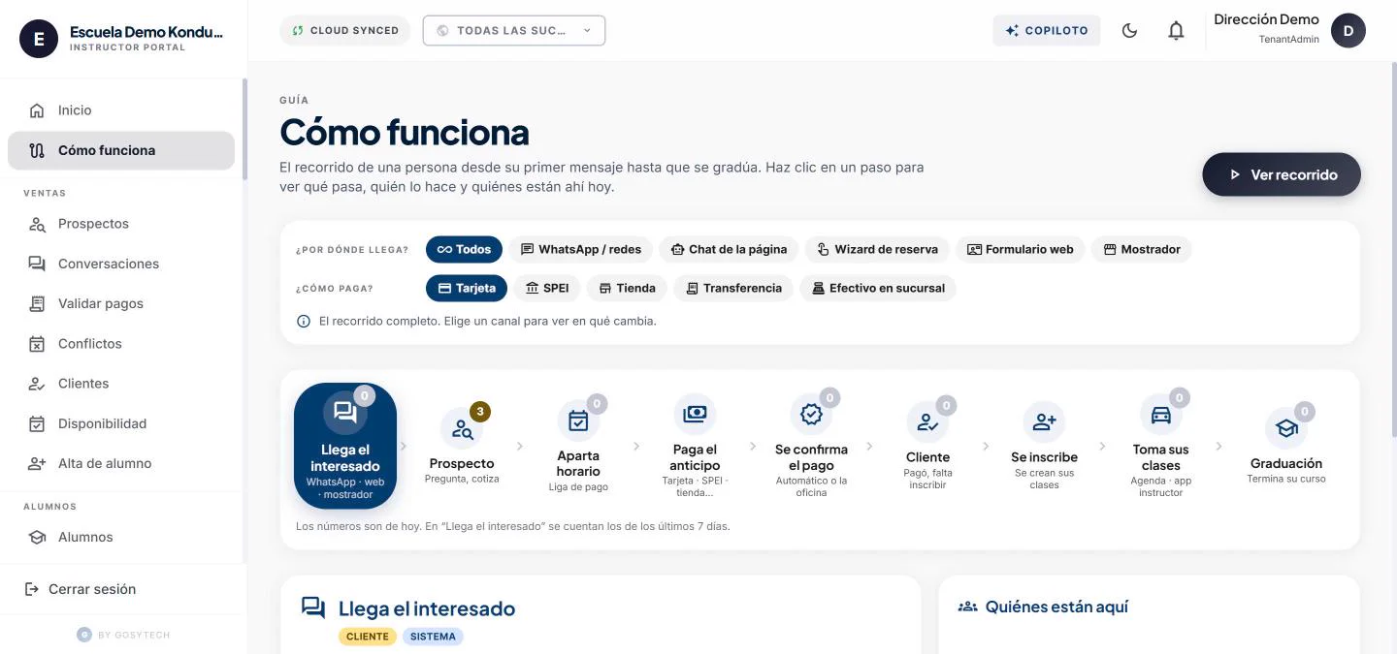Filter by Mostrador channel
The height and width of the screenshot is (654, 1397).
[1141, 249]
